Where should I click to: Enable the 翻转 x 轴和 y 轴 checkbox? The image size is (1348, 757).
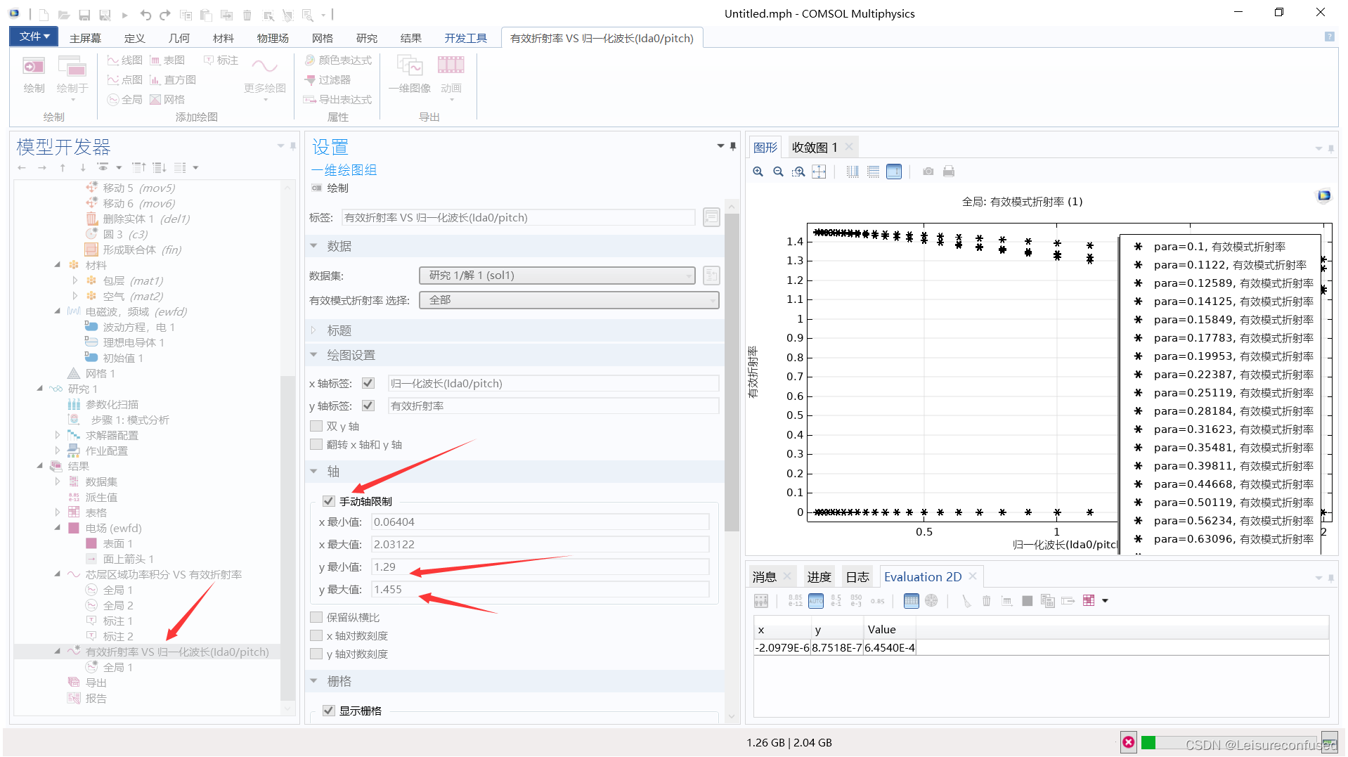click(x=316, y=445)
